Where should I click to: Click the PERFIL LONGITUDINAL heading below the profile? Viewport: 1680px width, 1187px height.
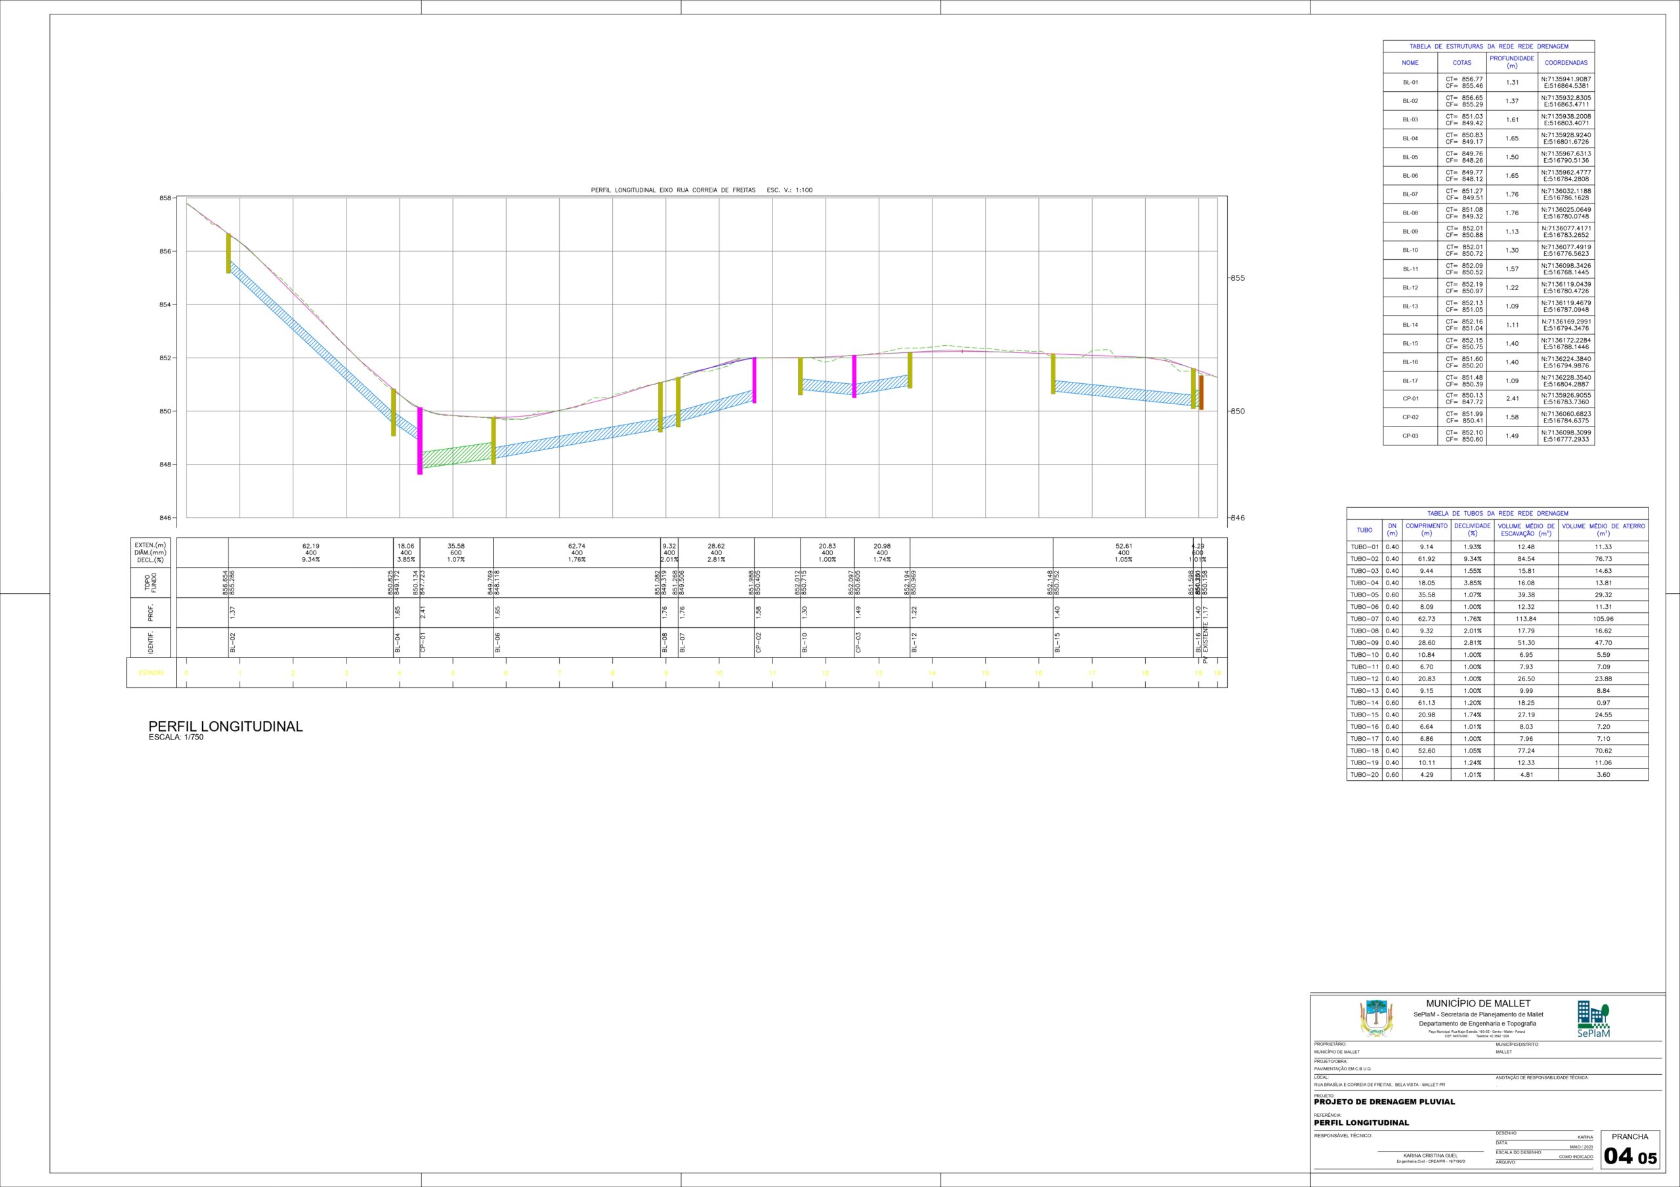click(x=225, y=726)
